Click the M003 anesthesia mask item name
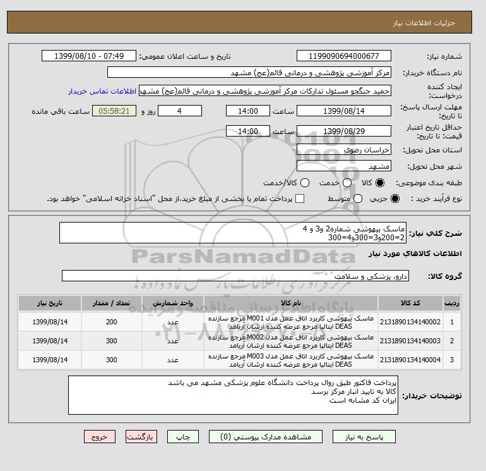The height and width of the screenshot is (471, 486). pos(291,360)
